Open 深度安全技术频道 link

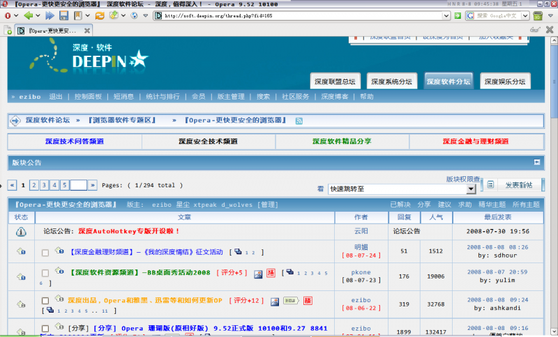(208, 141)
